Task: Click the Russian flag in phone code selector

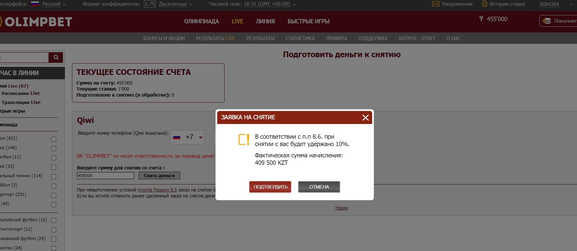Action: (x=177, y=137)
